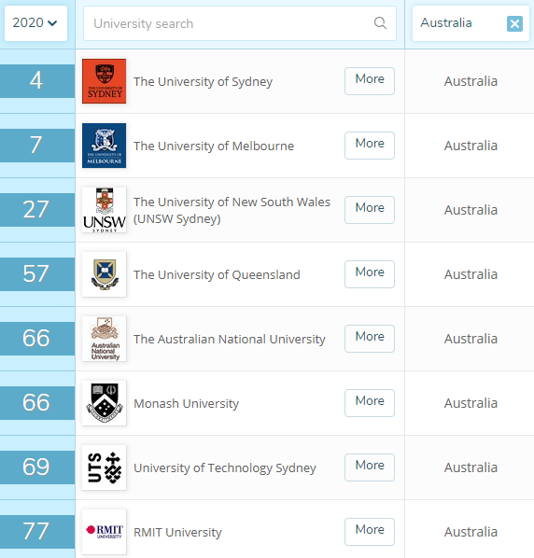Click the Australian National University logo
Image resolution: width=534 pixels, height=558 pixels.
pos(105,339)
